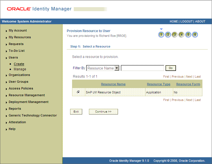Viewport: 212px width, 164px height.
Task: Click the Manage link under Users
Action: point(20,69)
